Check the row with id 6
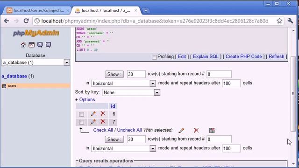The height and width of the screenshot is (168, 299). pos(81,114)
